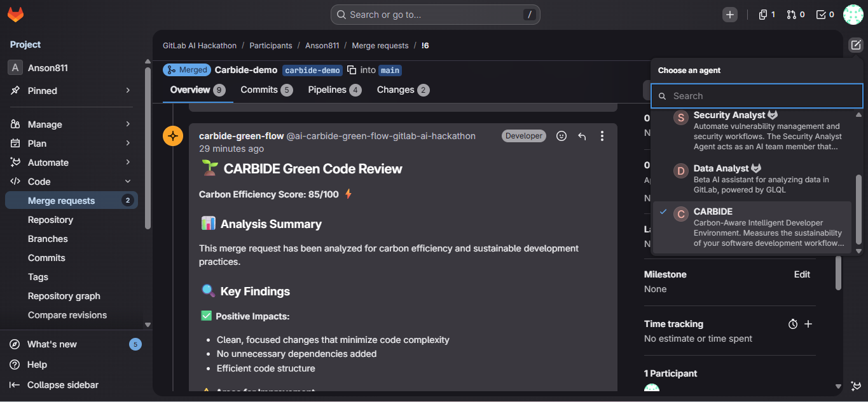
Task: Edit the Milestone
Action: pyautogui.click(x=802, y=274)
